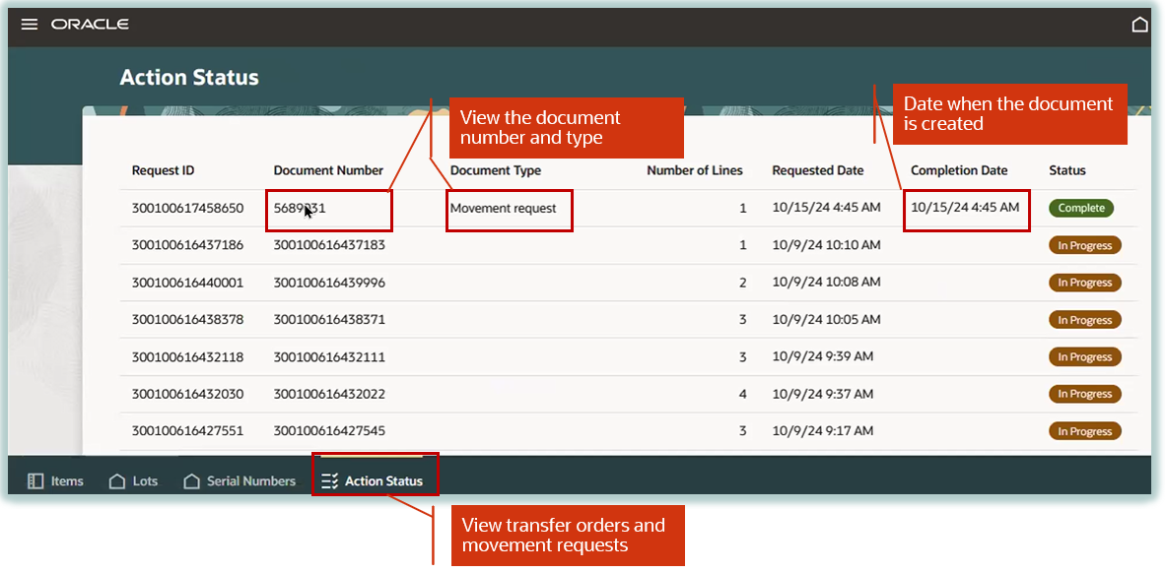The image size is (1165, 573).
Task: Switch to the Lots tab
Action: (134, 481)
